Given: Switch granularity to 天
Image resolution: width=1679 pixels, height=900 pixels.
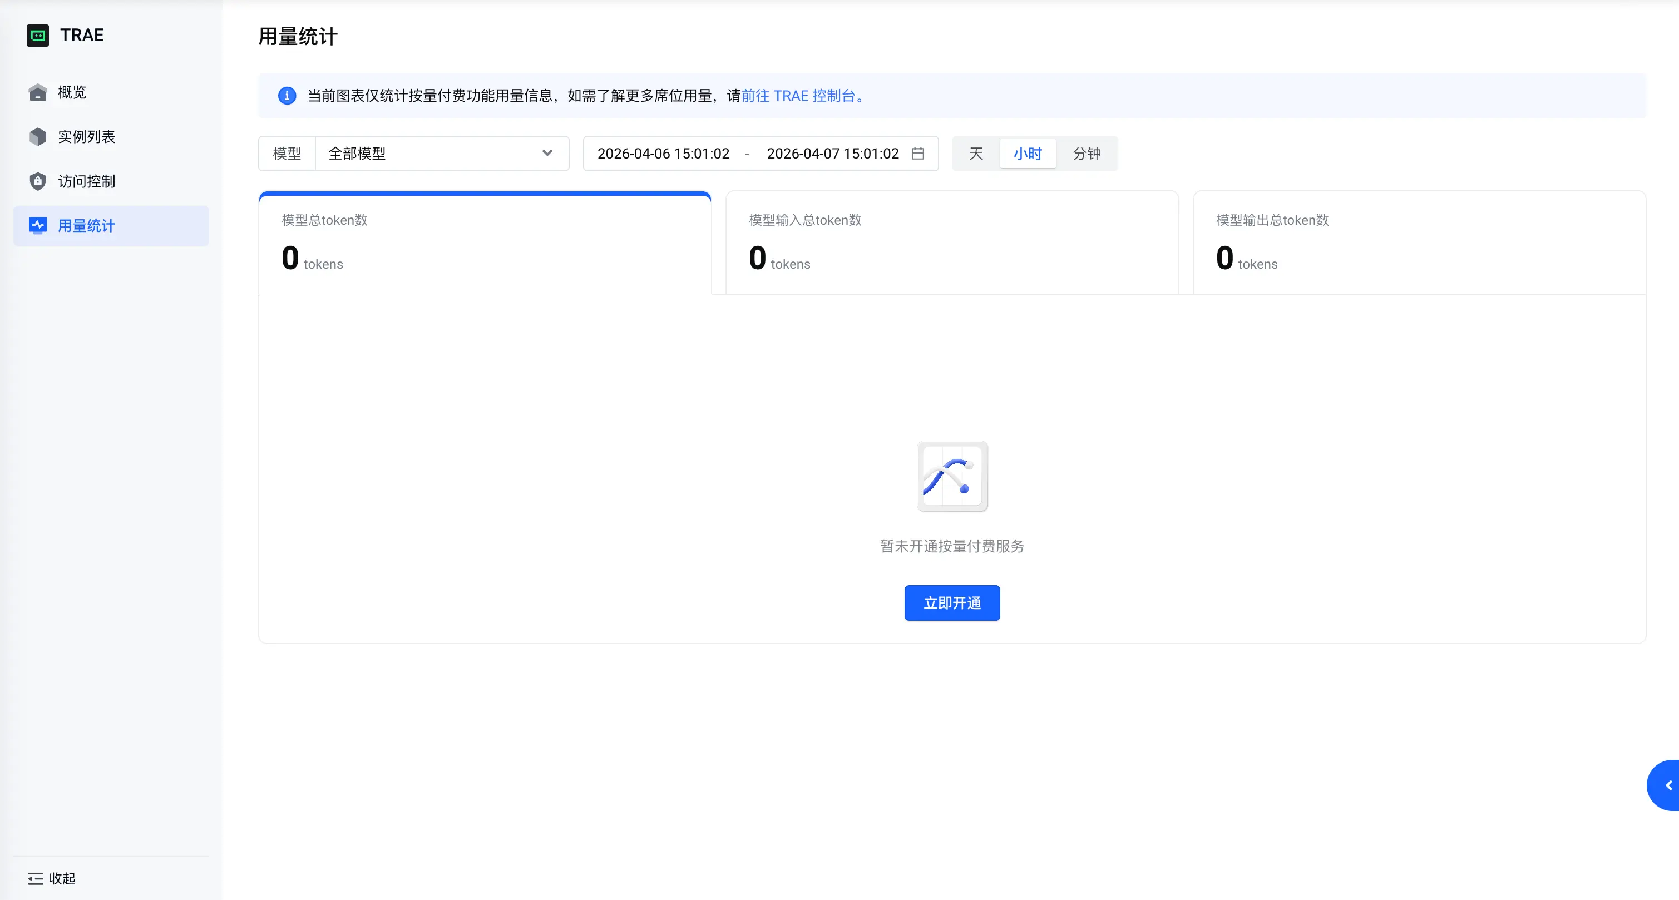Looking at the screenshot, I should 976,154.
